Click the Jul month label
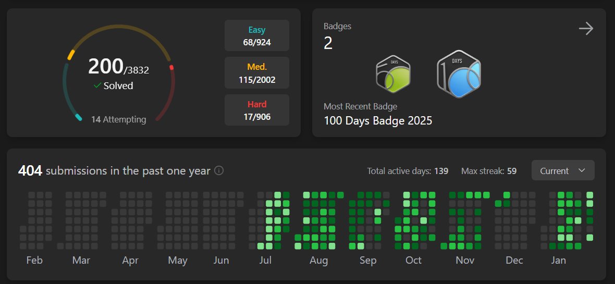The height and width of the screenshot is (284, 615). 265,261
